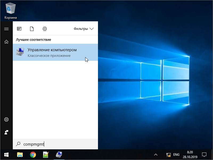The height and width of the screenshot is (160, 213).
Task: Open File Explorer from taskbar
Action: point(20,155)
